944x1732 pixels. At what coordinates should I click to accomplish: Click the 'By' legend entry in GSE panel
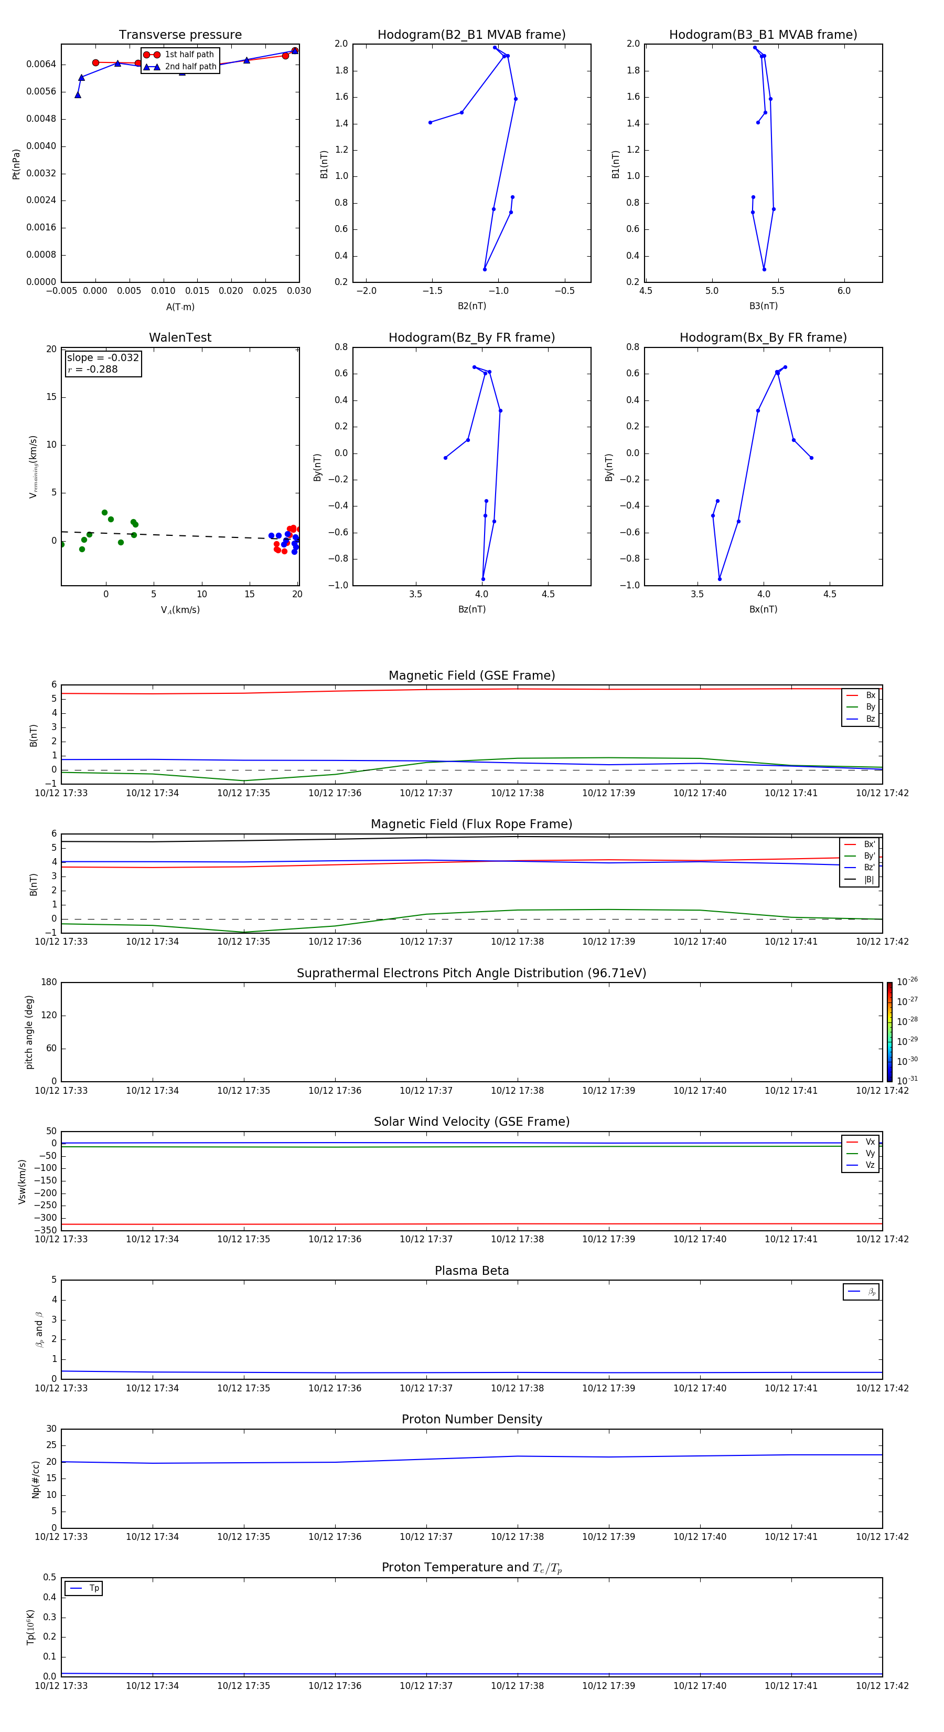click(861, 707)
